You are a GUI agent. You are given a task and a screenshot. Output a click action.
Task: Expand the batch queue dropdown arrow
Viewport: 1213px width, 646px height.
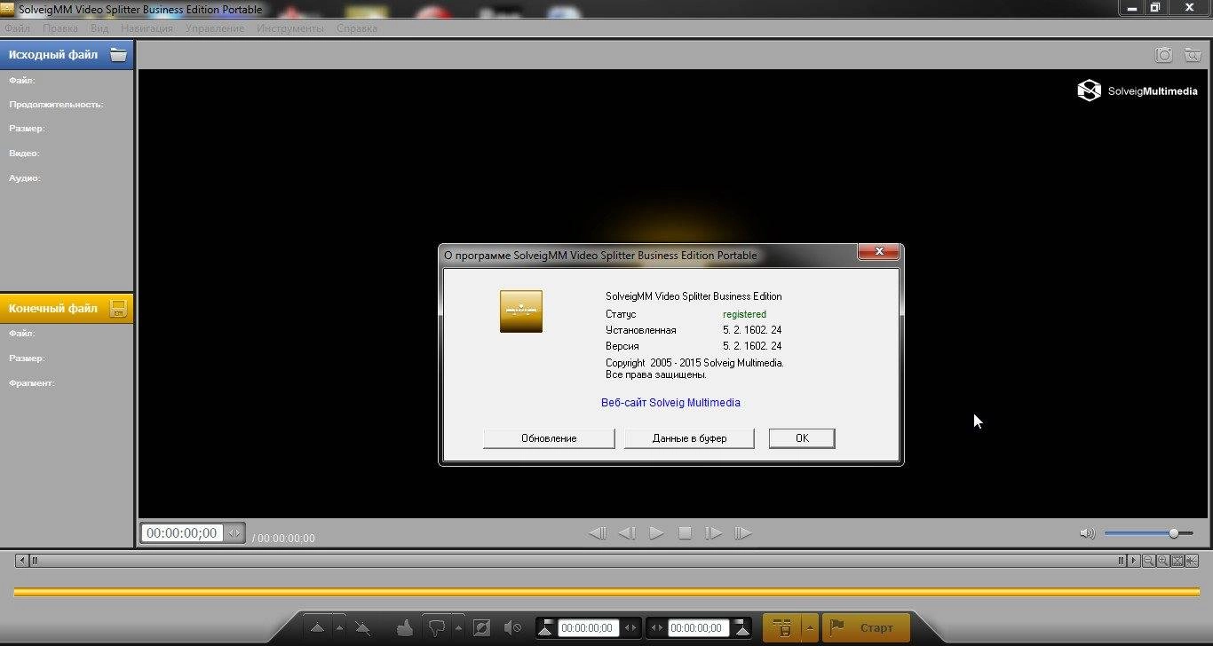(x=809, y=628)
